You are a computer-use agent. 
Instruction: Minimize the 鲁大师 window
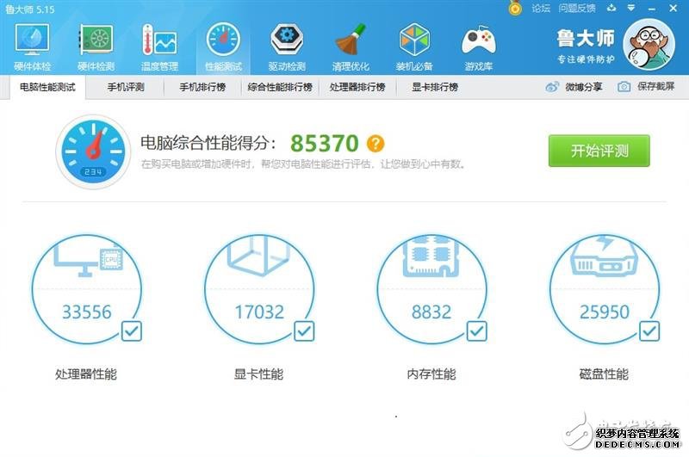point(652,9)
